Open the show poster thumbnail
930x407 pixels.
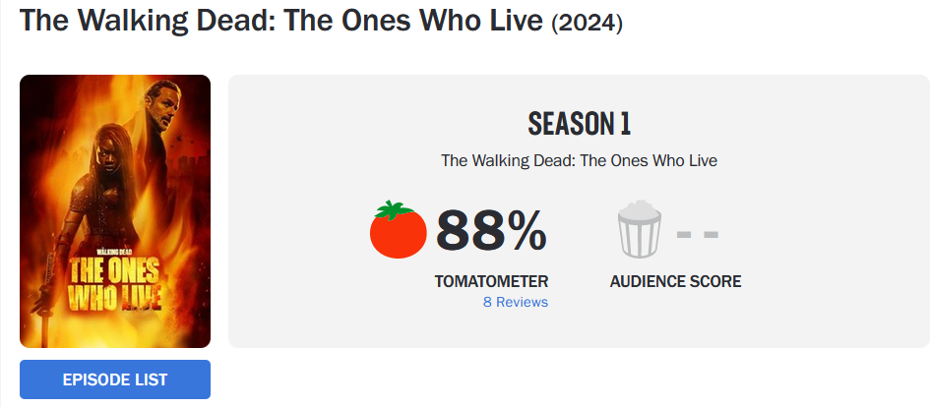pos(115,211)
